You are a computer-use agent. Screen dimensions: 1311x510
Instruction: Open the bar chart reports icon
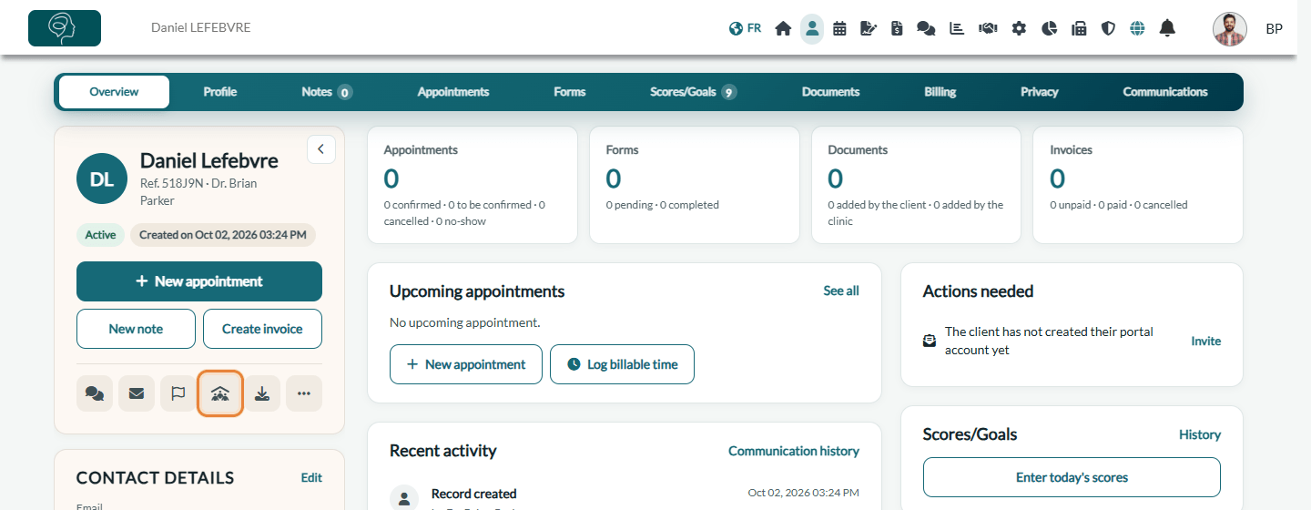(957, 28)
